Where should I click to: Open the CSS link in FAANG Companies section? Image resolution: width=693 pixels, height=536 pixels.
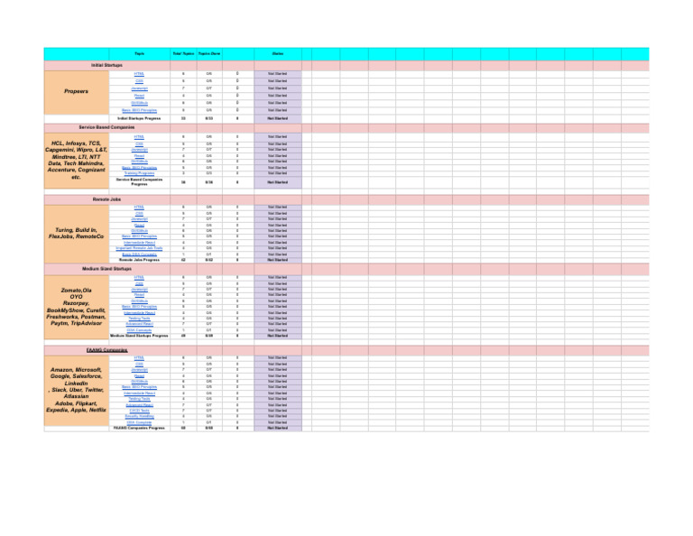[139, 365]
